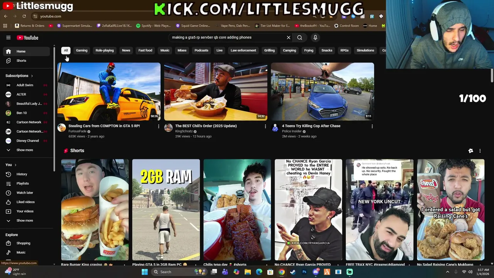The image size is (494, 278).
Task: Select the Fast food filter chip
Action: [x=145, y=50]
